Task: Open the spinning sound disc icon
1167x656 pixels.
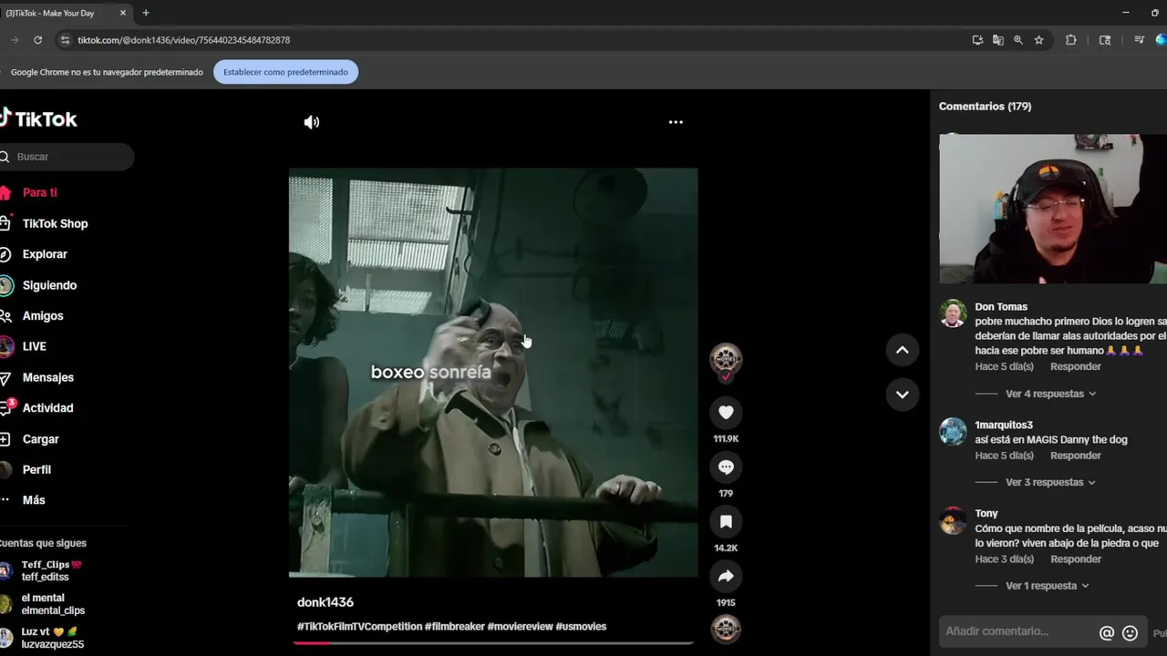Action: pos(726,629)
